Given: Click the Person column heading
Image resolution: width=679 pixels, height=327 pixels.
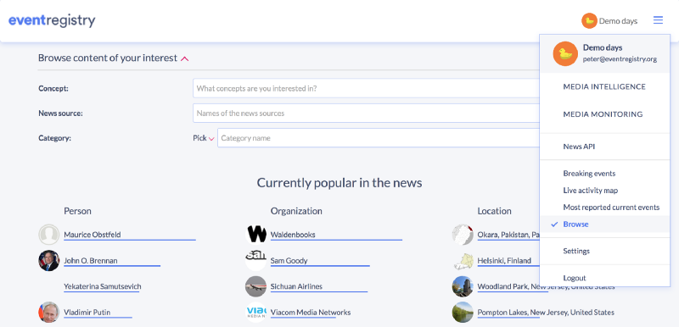Looking at the screenshot, I should click(x=77, y=211).
